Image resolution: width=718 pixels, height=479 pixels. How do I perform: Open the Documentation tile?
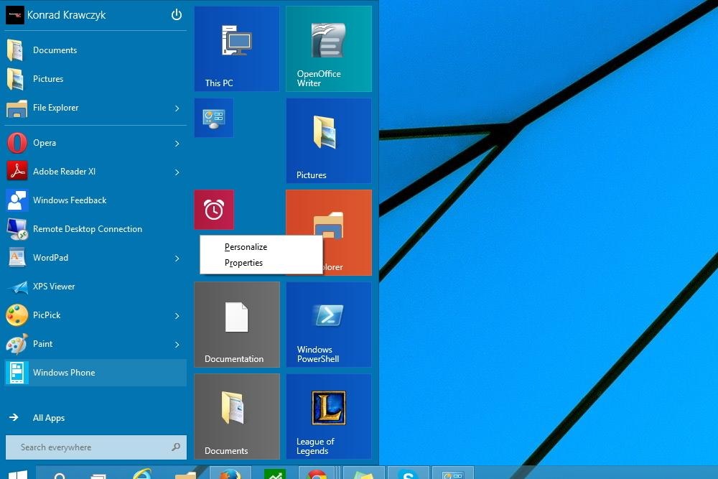[237, 324]
